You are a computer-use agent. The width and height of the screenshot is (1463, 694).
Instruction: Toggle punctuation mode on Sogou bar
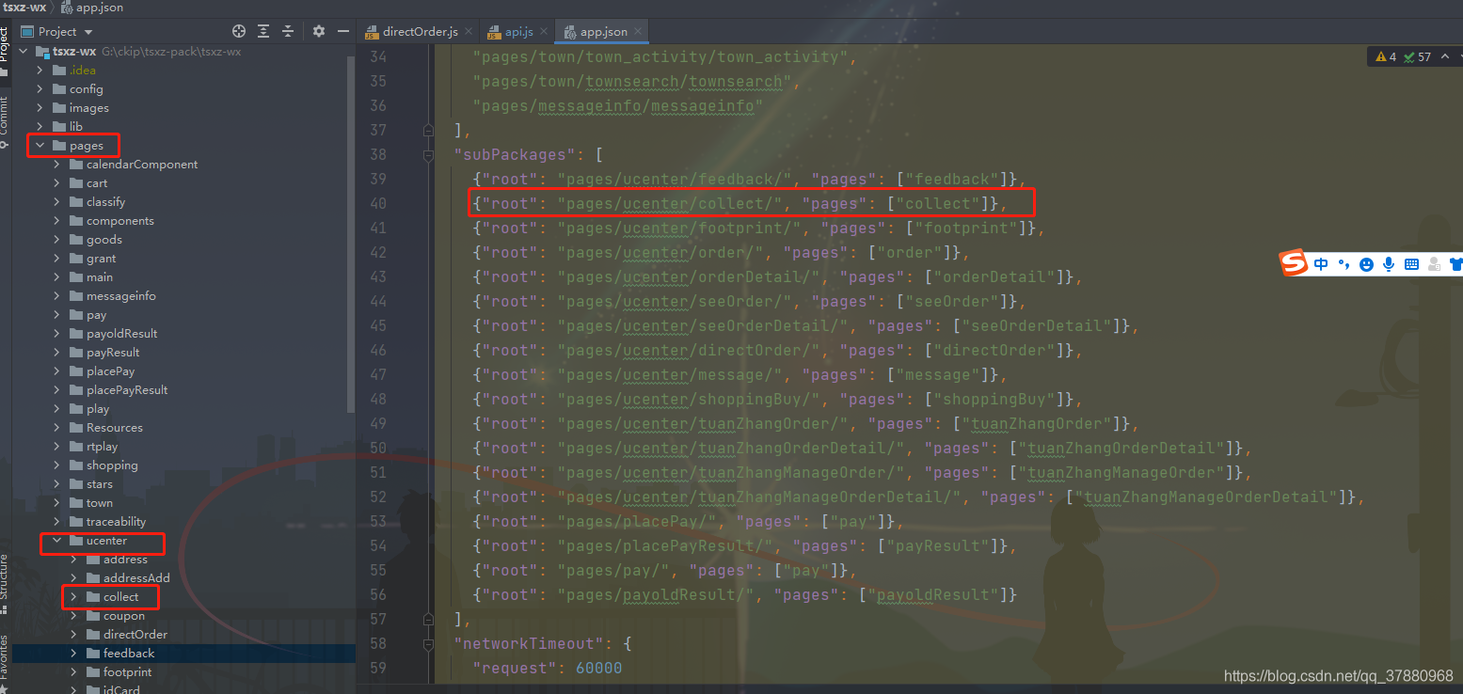[1344, 264]
